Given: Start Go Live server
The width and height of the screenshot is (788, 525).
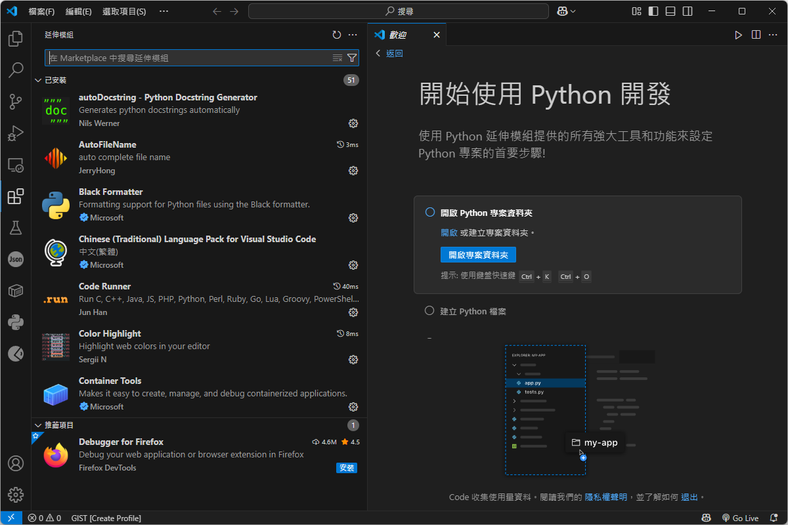Looking at the screenshot, I should [740, 518].
